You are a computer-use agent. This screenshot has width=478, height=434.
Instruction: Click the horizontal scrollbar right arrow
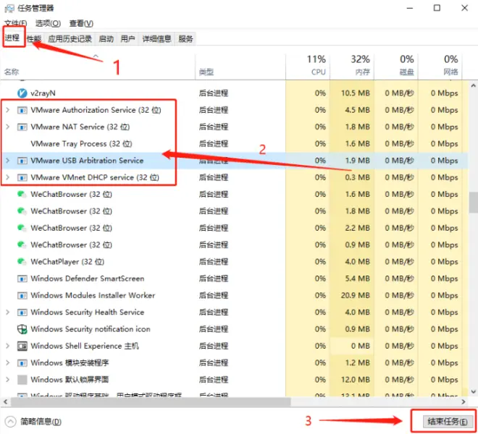click(464, 402)
